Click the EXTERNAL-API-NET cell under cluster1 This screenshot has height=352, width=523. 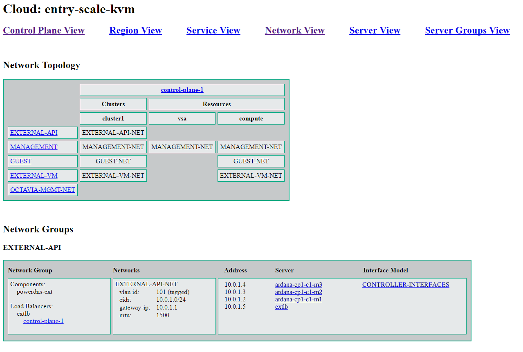point(113,133)
